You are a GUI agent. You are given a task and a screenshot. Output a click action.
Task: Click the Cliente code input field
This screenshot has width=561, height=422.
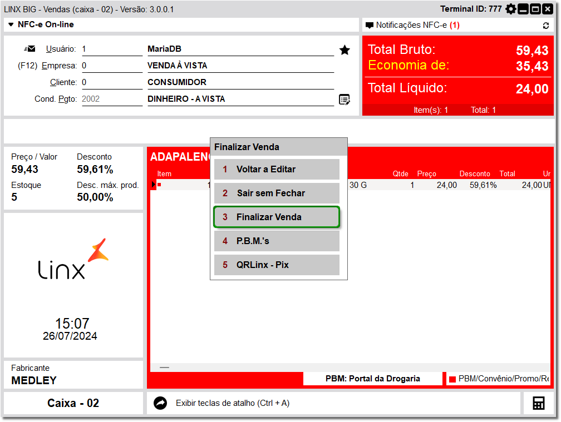click(x=112, y=82)
